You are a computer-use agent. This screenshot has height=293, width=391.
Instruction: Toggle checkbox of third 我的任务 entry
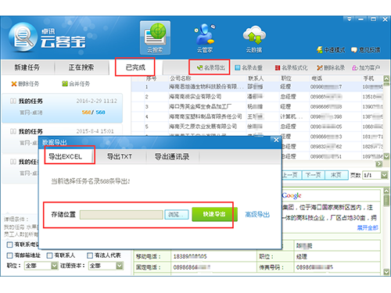point(13,162)
